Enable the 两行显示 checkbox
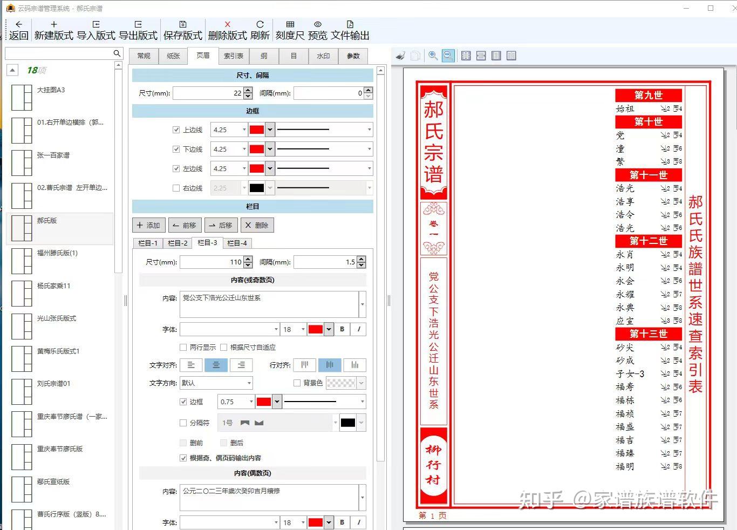 click(183, 347)
